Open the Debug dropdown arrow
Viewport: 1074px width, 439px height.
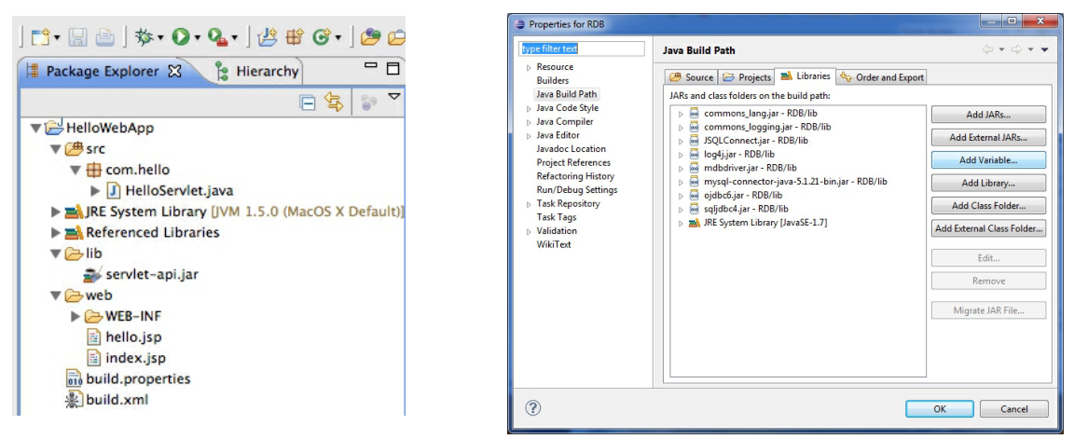tap(161, 37)
